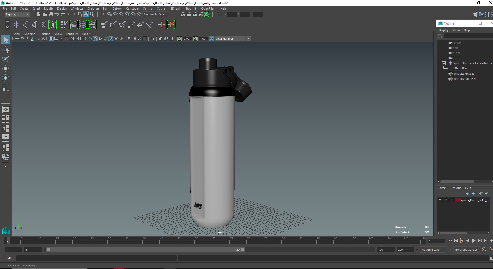Click the Undo arrow icon

click(x=57, y=14)
